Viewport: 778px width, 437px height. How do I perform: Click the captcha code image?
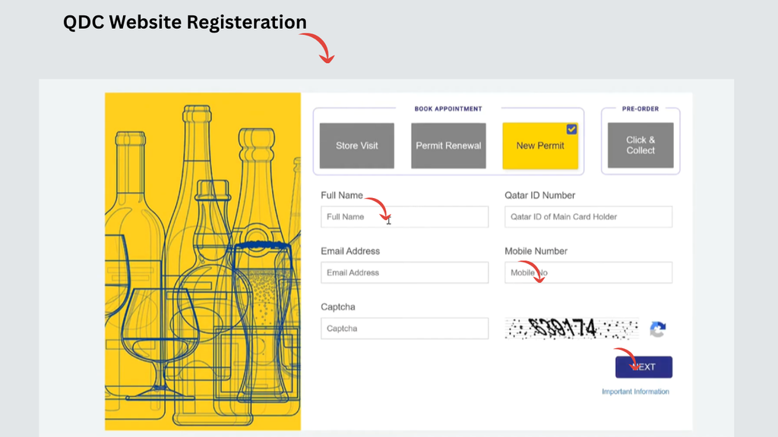click(x=571, y=329)
